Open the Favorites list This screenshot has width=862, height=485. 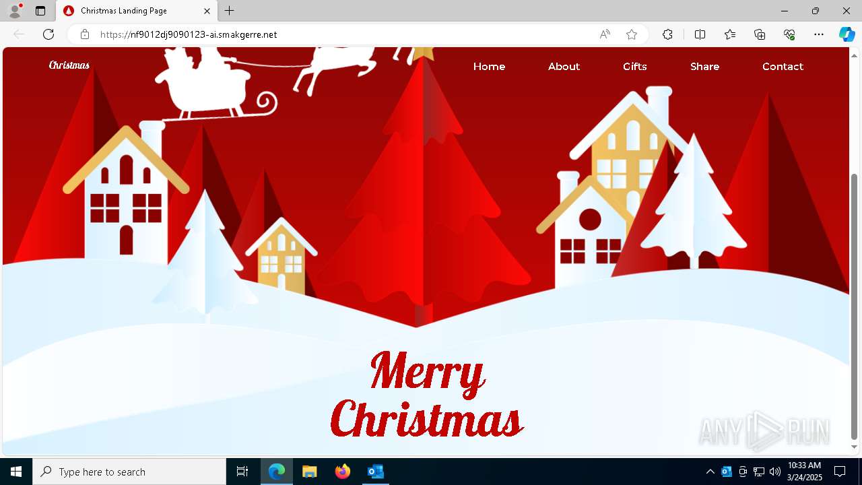point(730,34)
